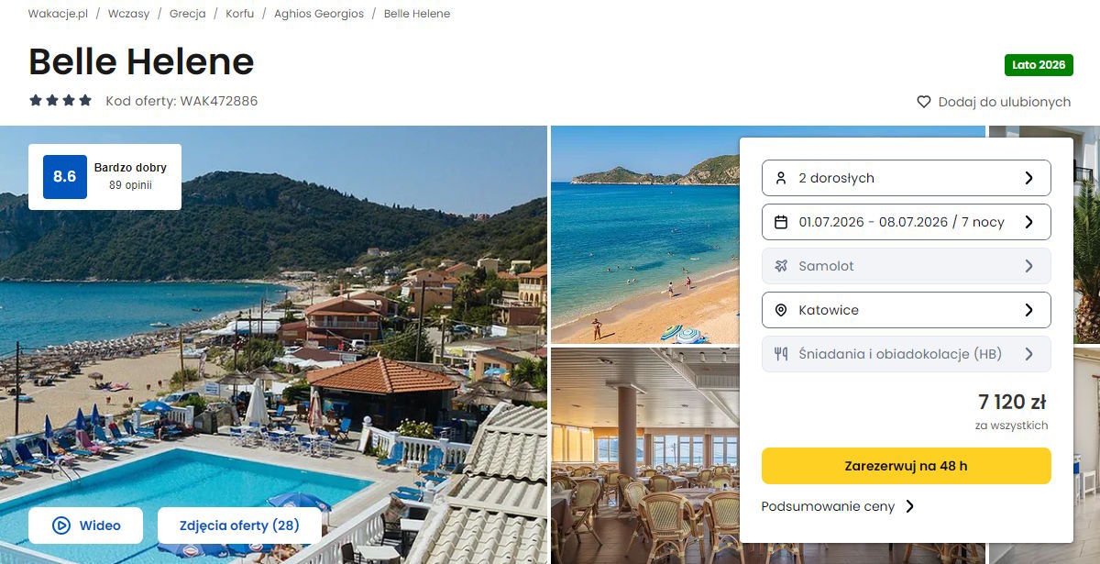Click the play icon on Wideo button
The height and width of the screenshot is (564, 1100).
pyautogui.click(x=61, y=525)
